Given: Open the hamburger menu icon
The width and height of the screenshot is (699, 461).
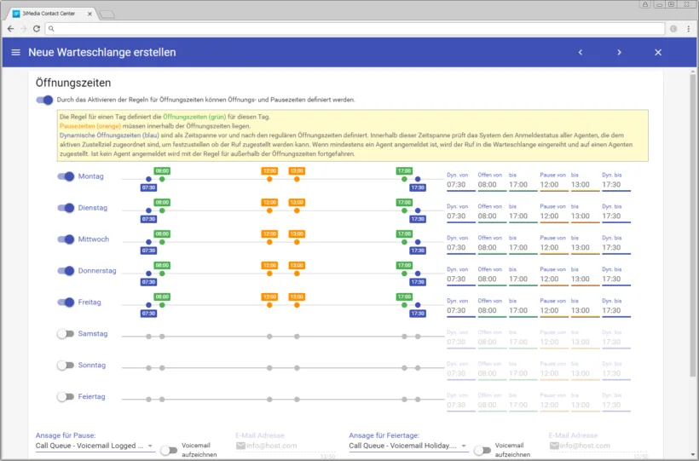Looking at the screenshot, I should tap(15, 52).
